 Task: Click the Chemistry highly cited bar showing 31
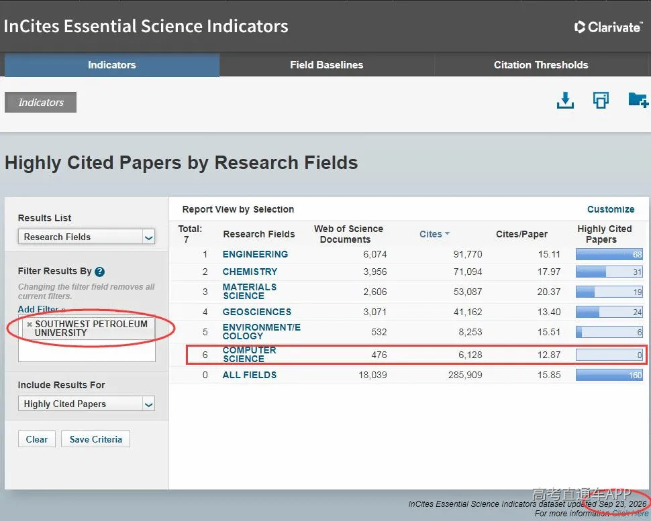point(609,272)
